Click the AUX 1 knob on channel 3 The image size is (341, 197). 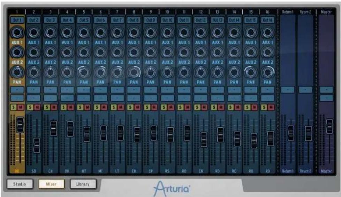(x=51, y=33)
